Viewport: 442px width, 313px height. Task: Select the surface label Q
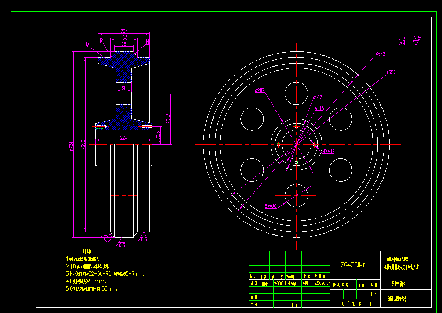(x=88, y=44)
